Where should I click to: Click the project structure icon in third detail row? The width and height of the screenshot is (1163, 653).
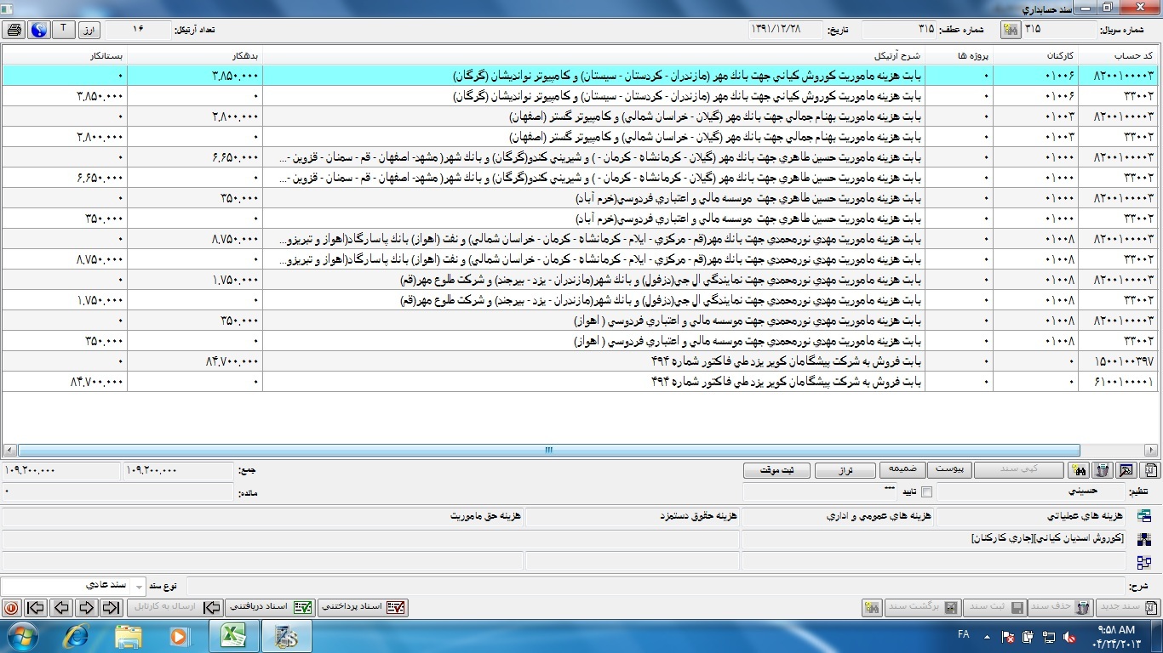(1144, 561)
